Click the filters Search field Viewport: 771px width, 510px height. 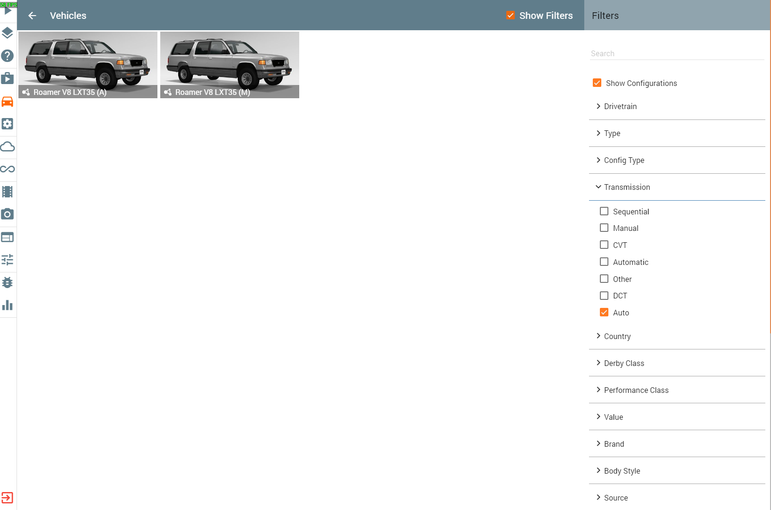click(677, 53)
